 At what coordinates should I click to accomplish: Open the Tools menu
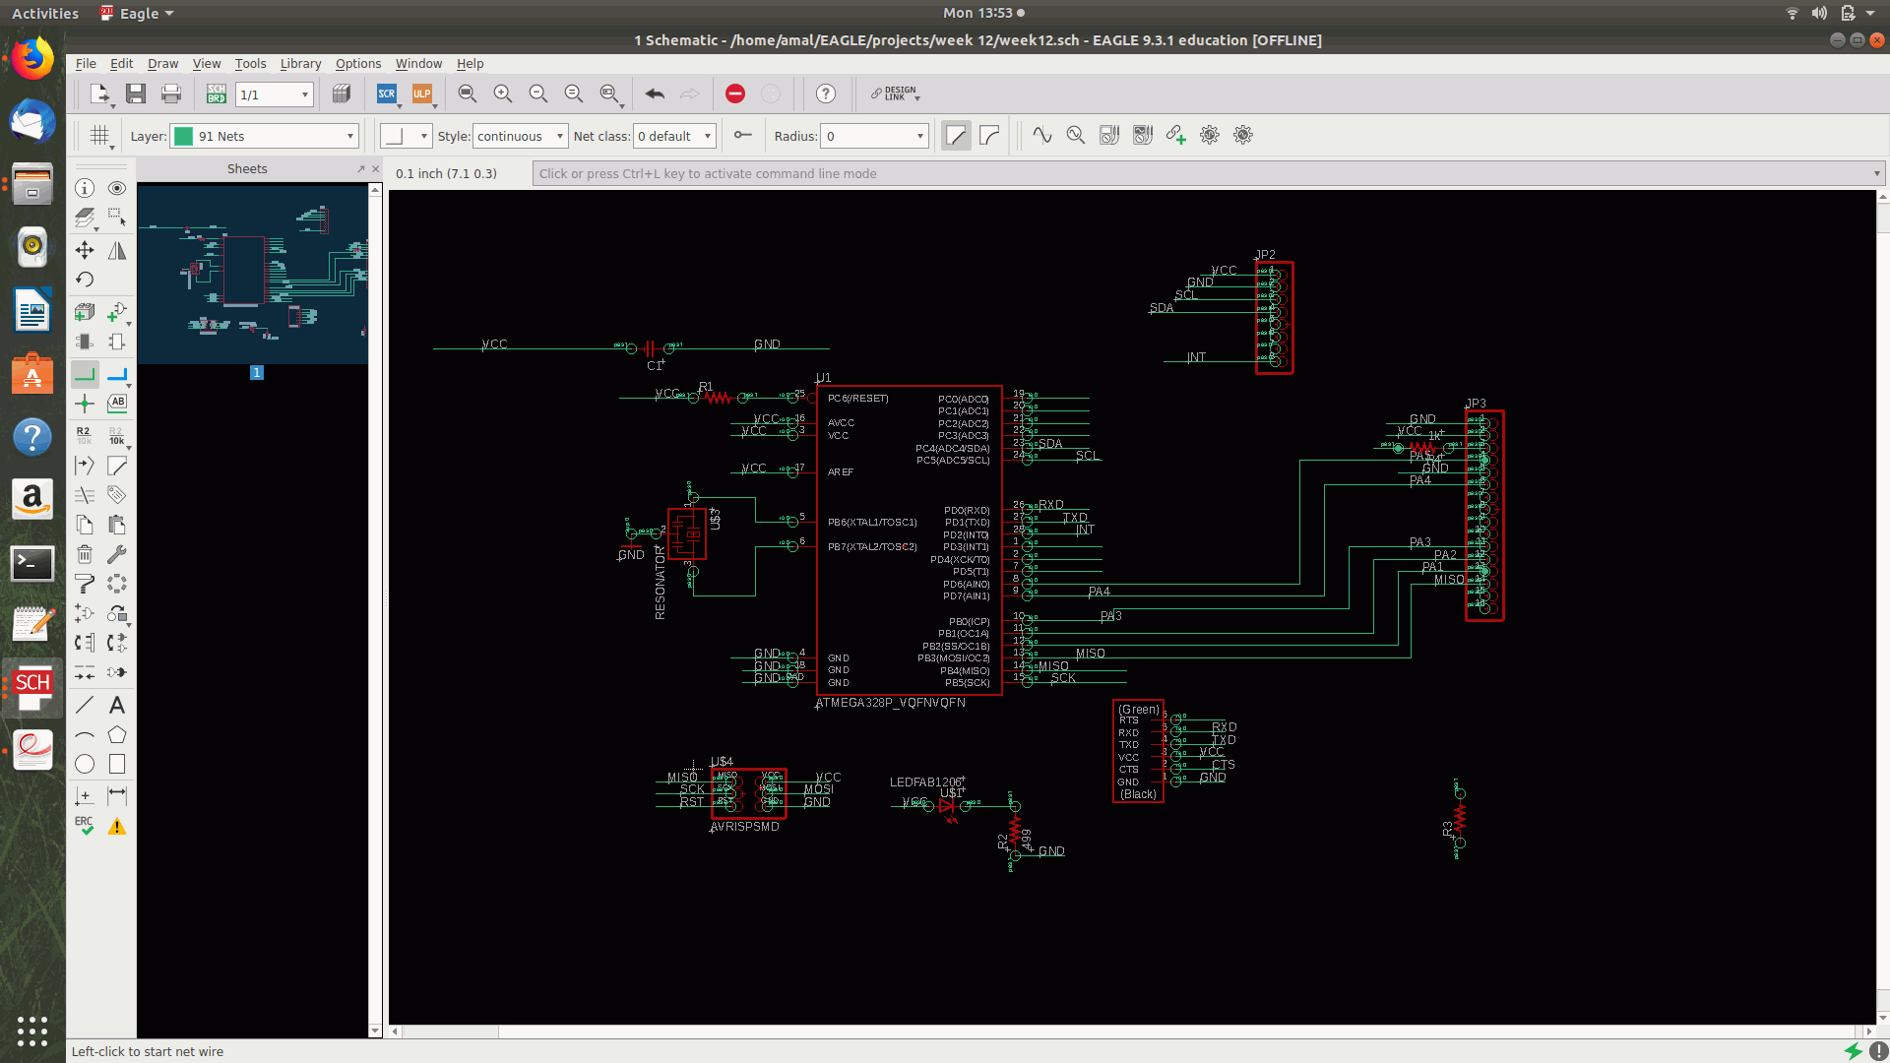pos(250,63)
